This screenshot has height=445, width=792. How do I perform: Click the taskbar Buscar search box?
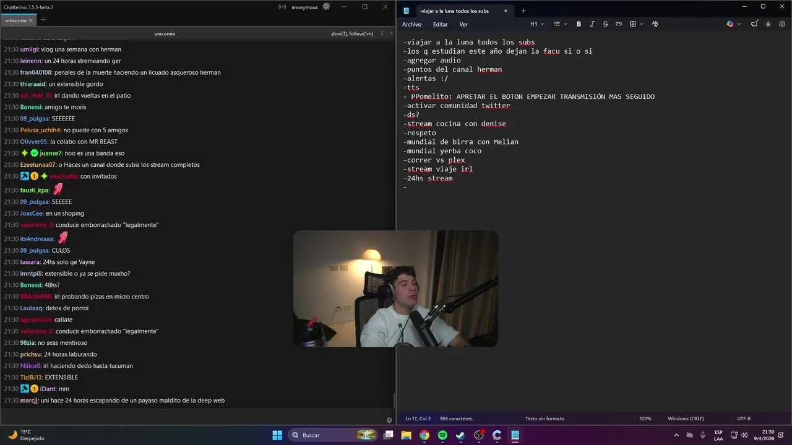pos(333,435)
